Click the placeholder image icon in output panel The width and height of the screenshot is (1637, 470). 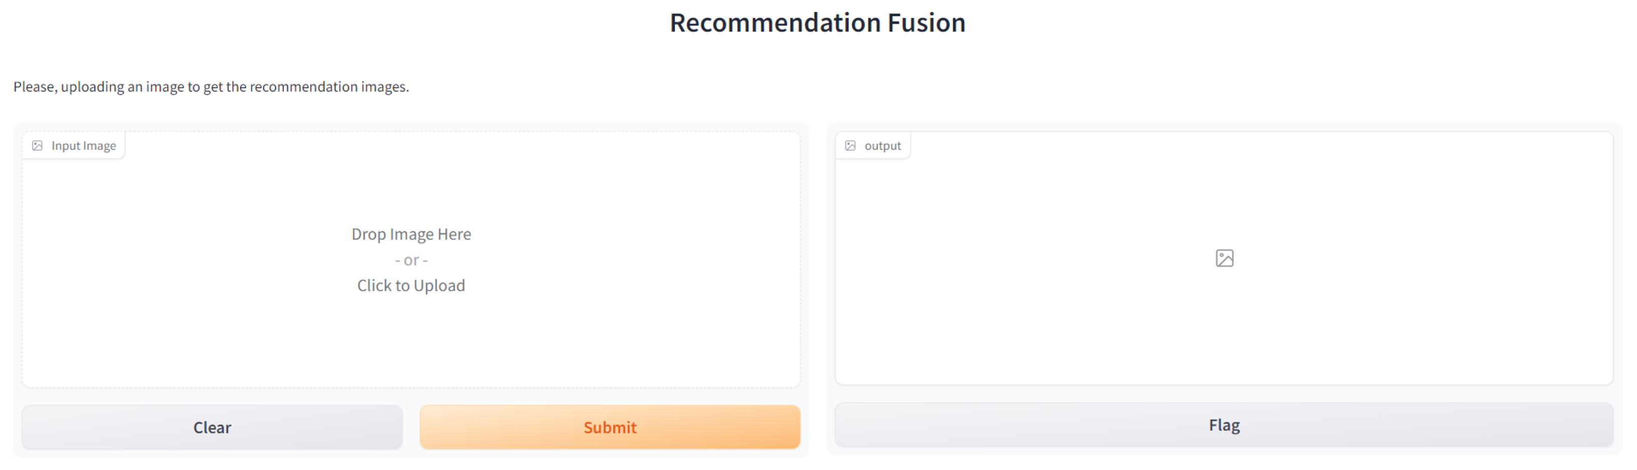coord(1224,258)
